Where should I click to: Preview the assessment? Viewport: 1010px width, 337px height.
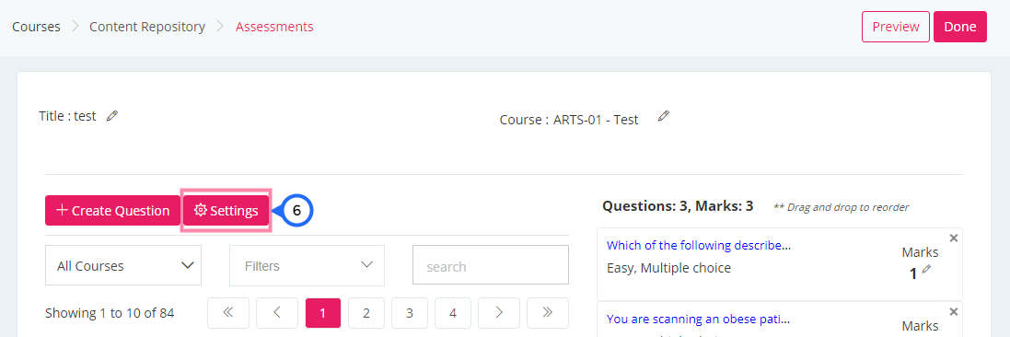[895, 27]
